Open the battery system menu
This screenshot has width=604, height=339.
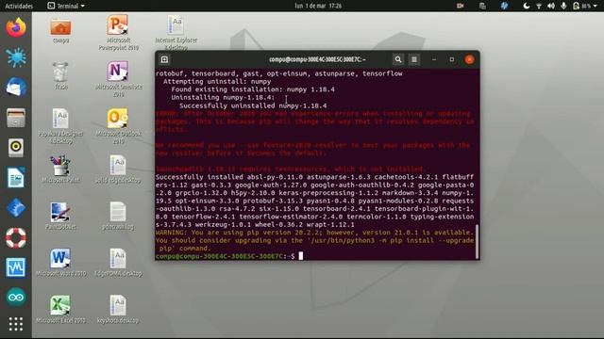pos(585,6)
